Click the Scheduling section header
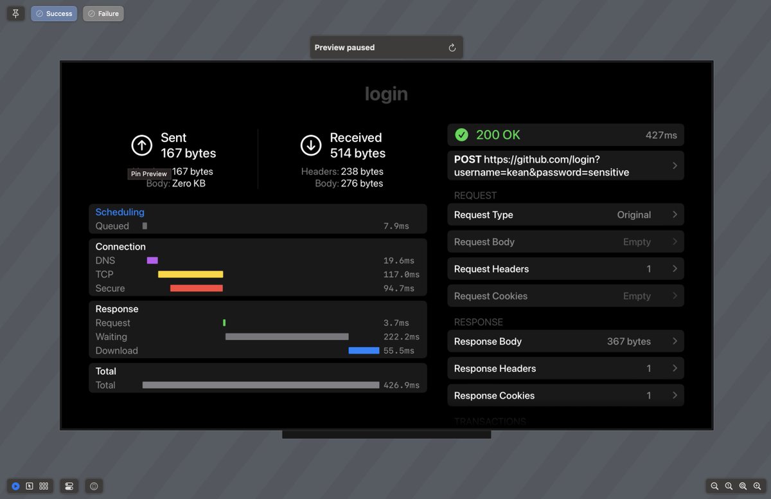 click(x=120, y=212)
